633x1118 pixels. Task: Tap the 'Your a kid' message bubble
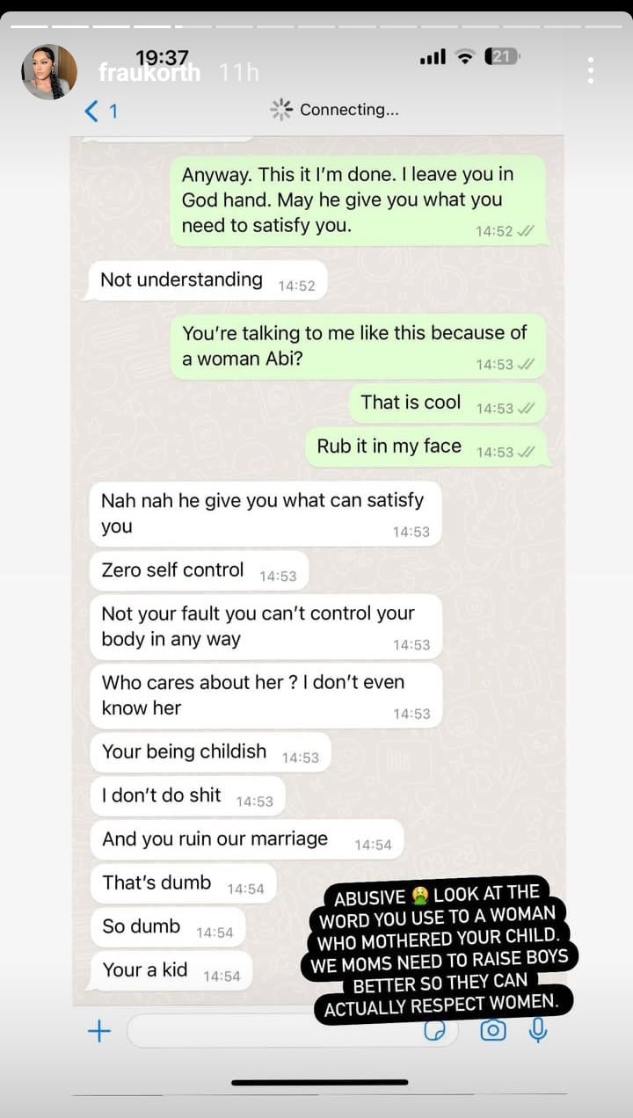171,971
